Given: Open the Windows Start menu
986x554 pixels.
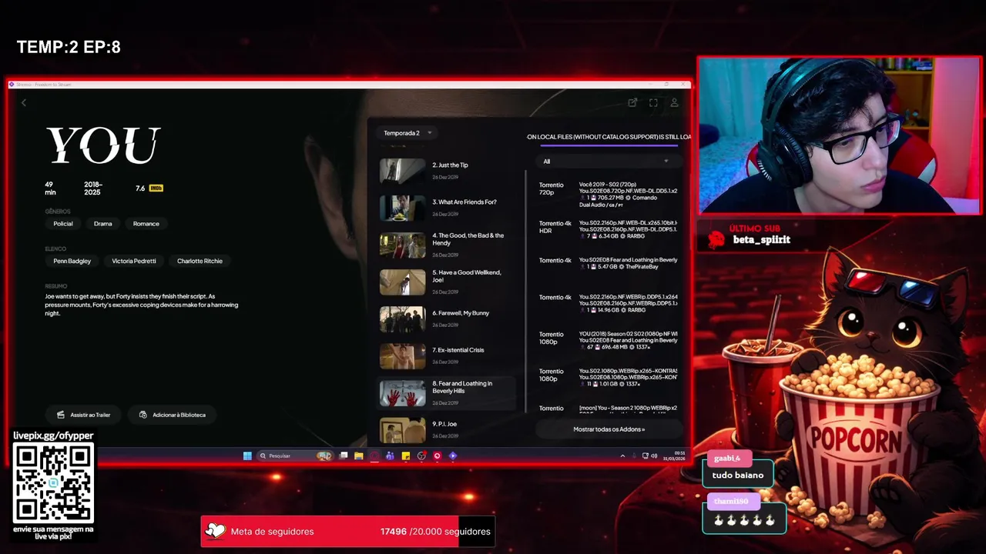Looking at the screenshot, I should pos(247,456).
